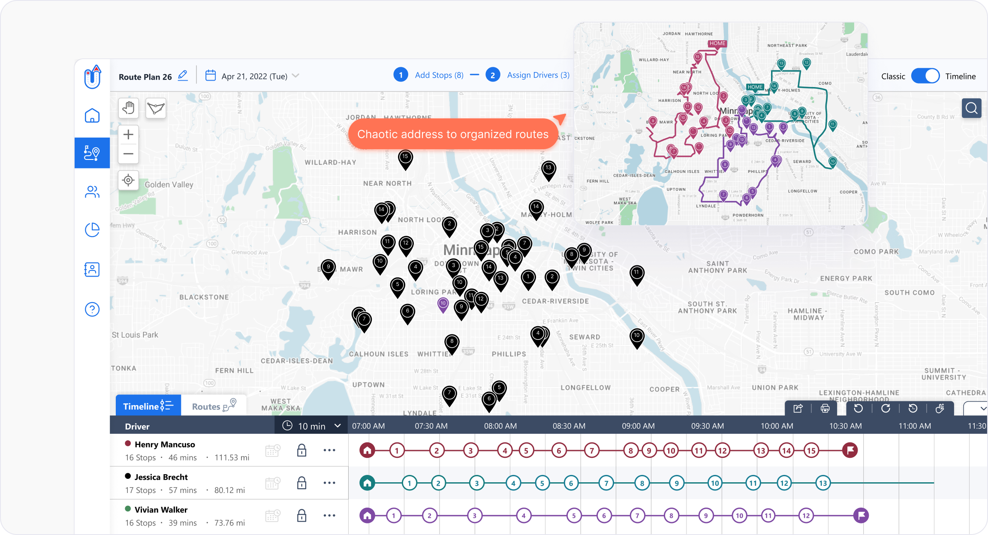
Task: Switch to the Routes tab
Action: 213,406
